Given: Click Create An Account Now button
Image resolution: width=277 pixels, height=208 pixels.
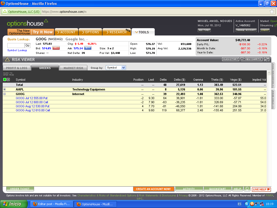Looking at the screenshot, I should click(153, 189).
